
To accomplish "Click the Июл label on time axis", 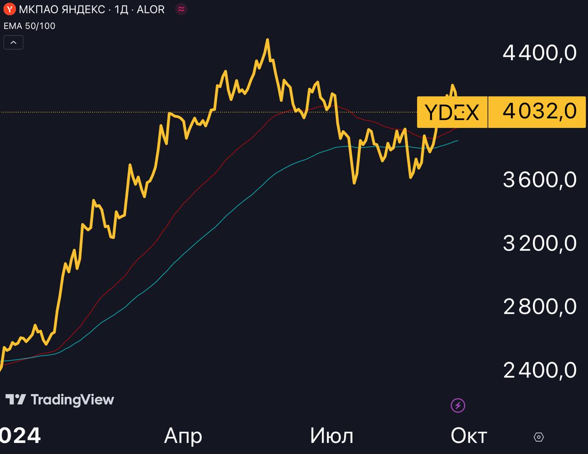I will 331,436.
